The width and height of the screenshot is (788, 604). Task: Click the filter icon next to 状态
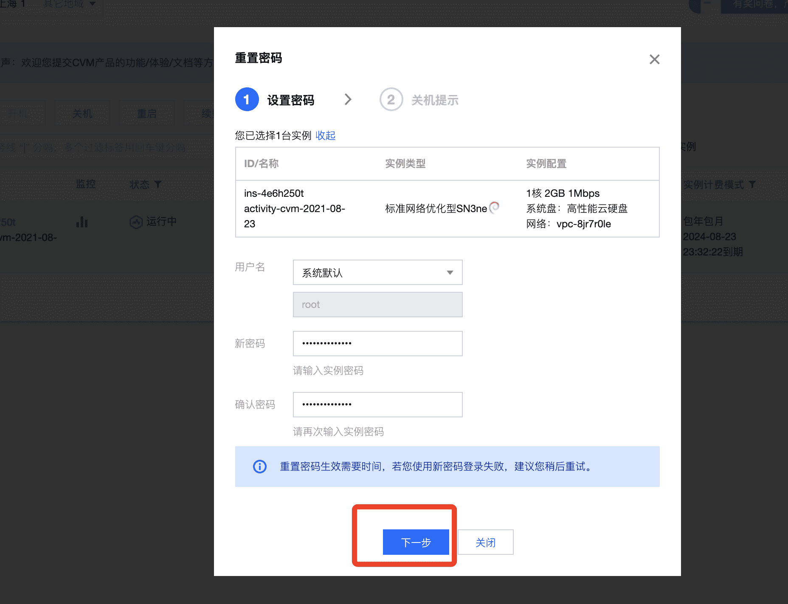point(158,184)
